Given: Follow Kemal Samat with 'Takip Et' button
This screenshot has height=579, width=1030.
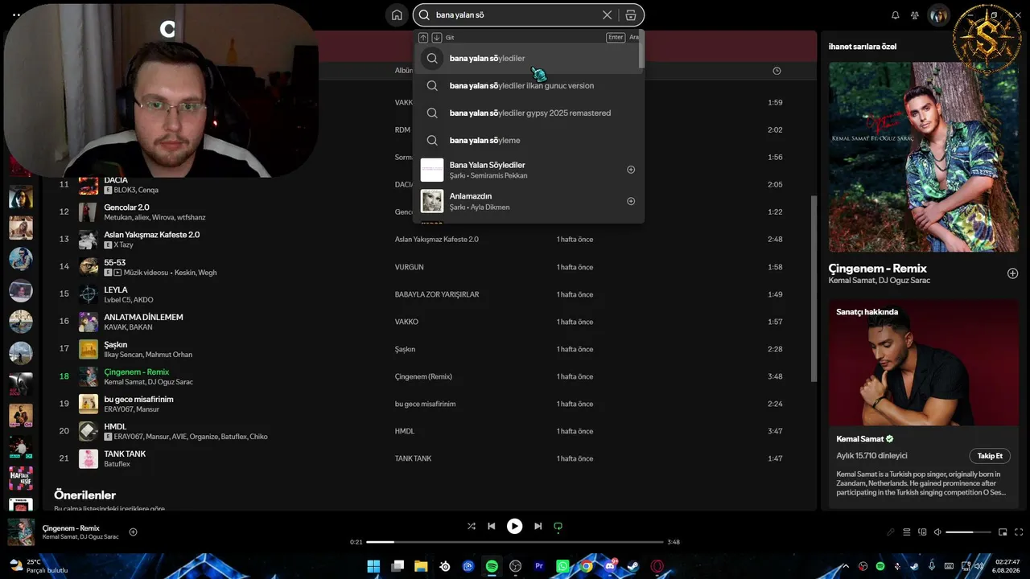Looking at the screenshot, I should [990, 456].
